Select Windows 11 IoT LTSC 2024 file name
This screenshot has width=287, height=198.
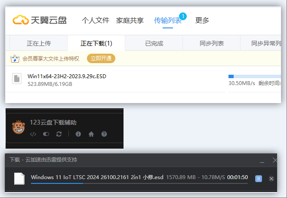coord(97,177)
